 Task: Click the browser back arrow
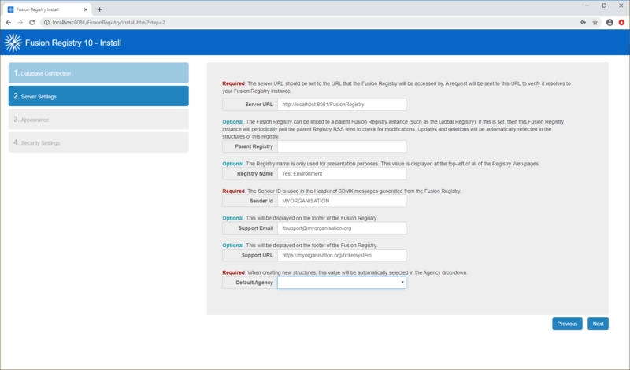[9, 23]
